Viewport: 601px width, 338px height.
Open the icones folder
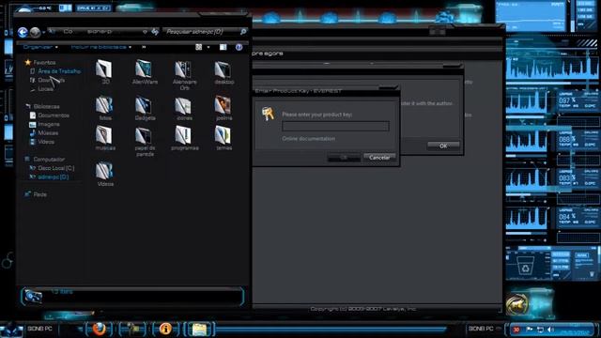pos(184,108)
